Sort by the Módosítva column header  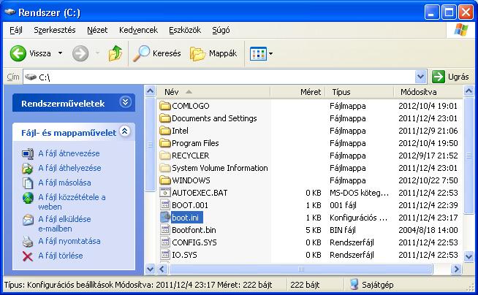pos(428,92)
